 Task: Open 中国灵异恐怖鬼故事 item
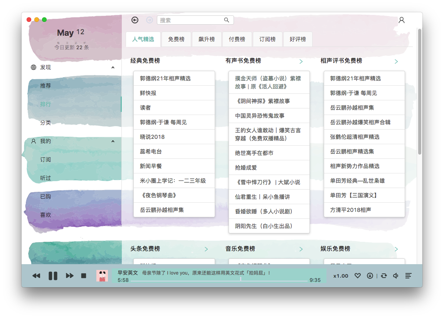269,116
